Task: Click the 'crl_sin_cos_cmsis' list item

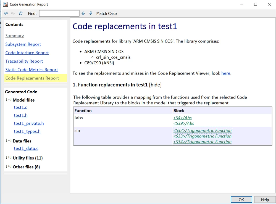Action: coord(113,57)
